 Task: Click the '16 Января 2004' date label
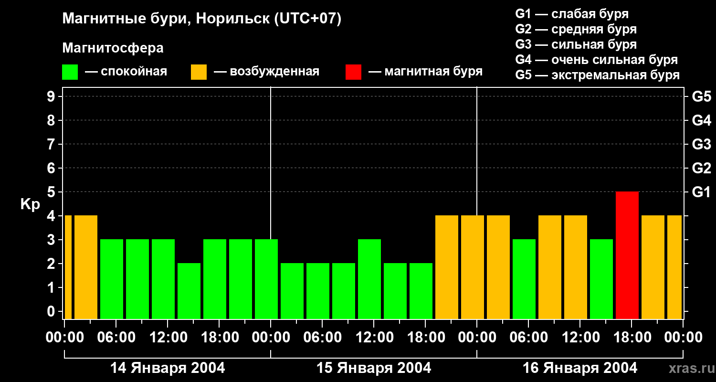580,368
